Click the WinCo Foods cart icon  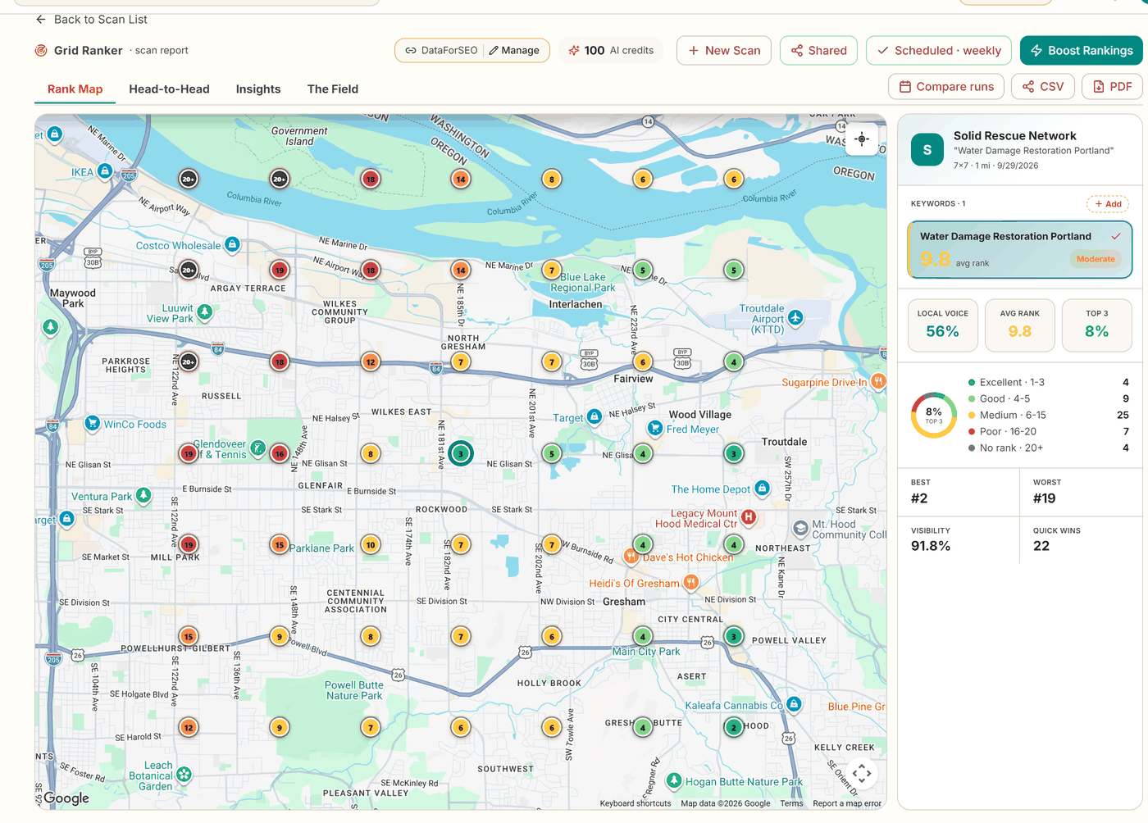point(93,424)
